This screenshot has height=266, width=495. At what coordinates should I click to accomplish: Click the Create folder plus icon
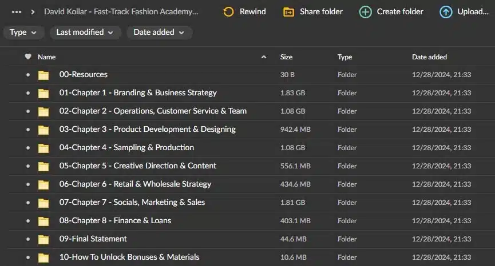pos(365,12)
